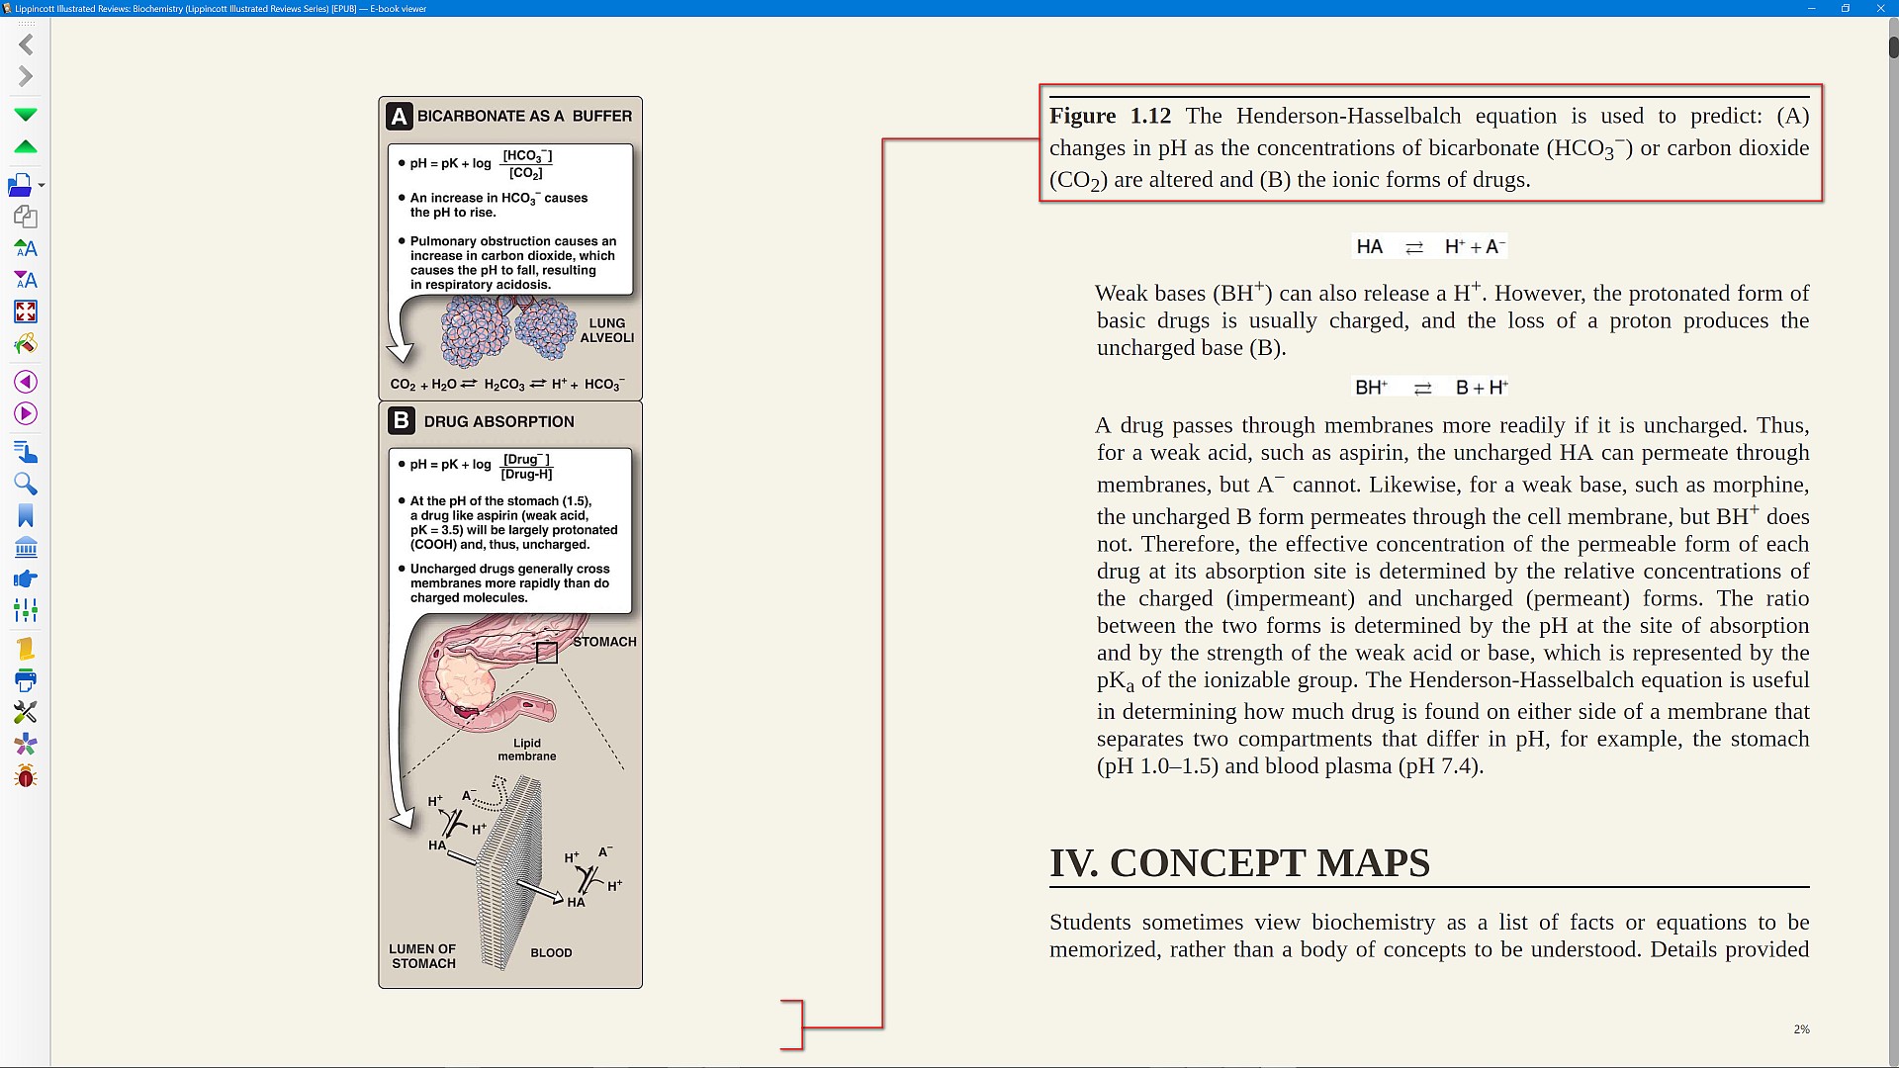Toggle the bookmarks panel
This screenshot has height=1068, width=1899.
click(26, 516)
